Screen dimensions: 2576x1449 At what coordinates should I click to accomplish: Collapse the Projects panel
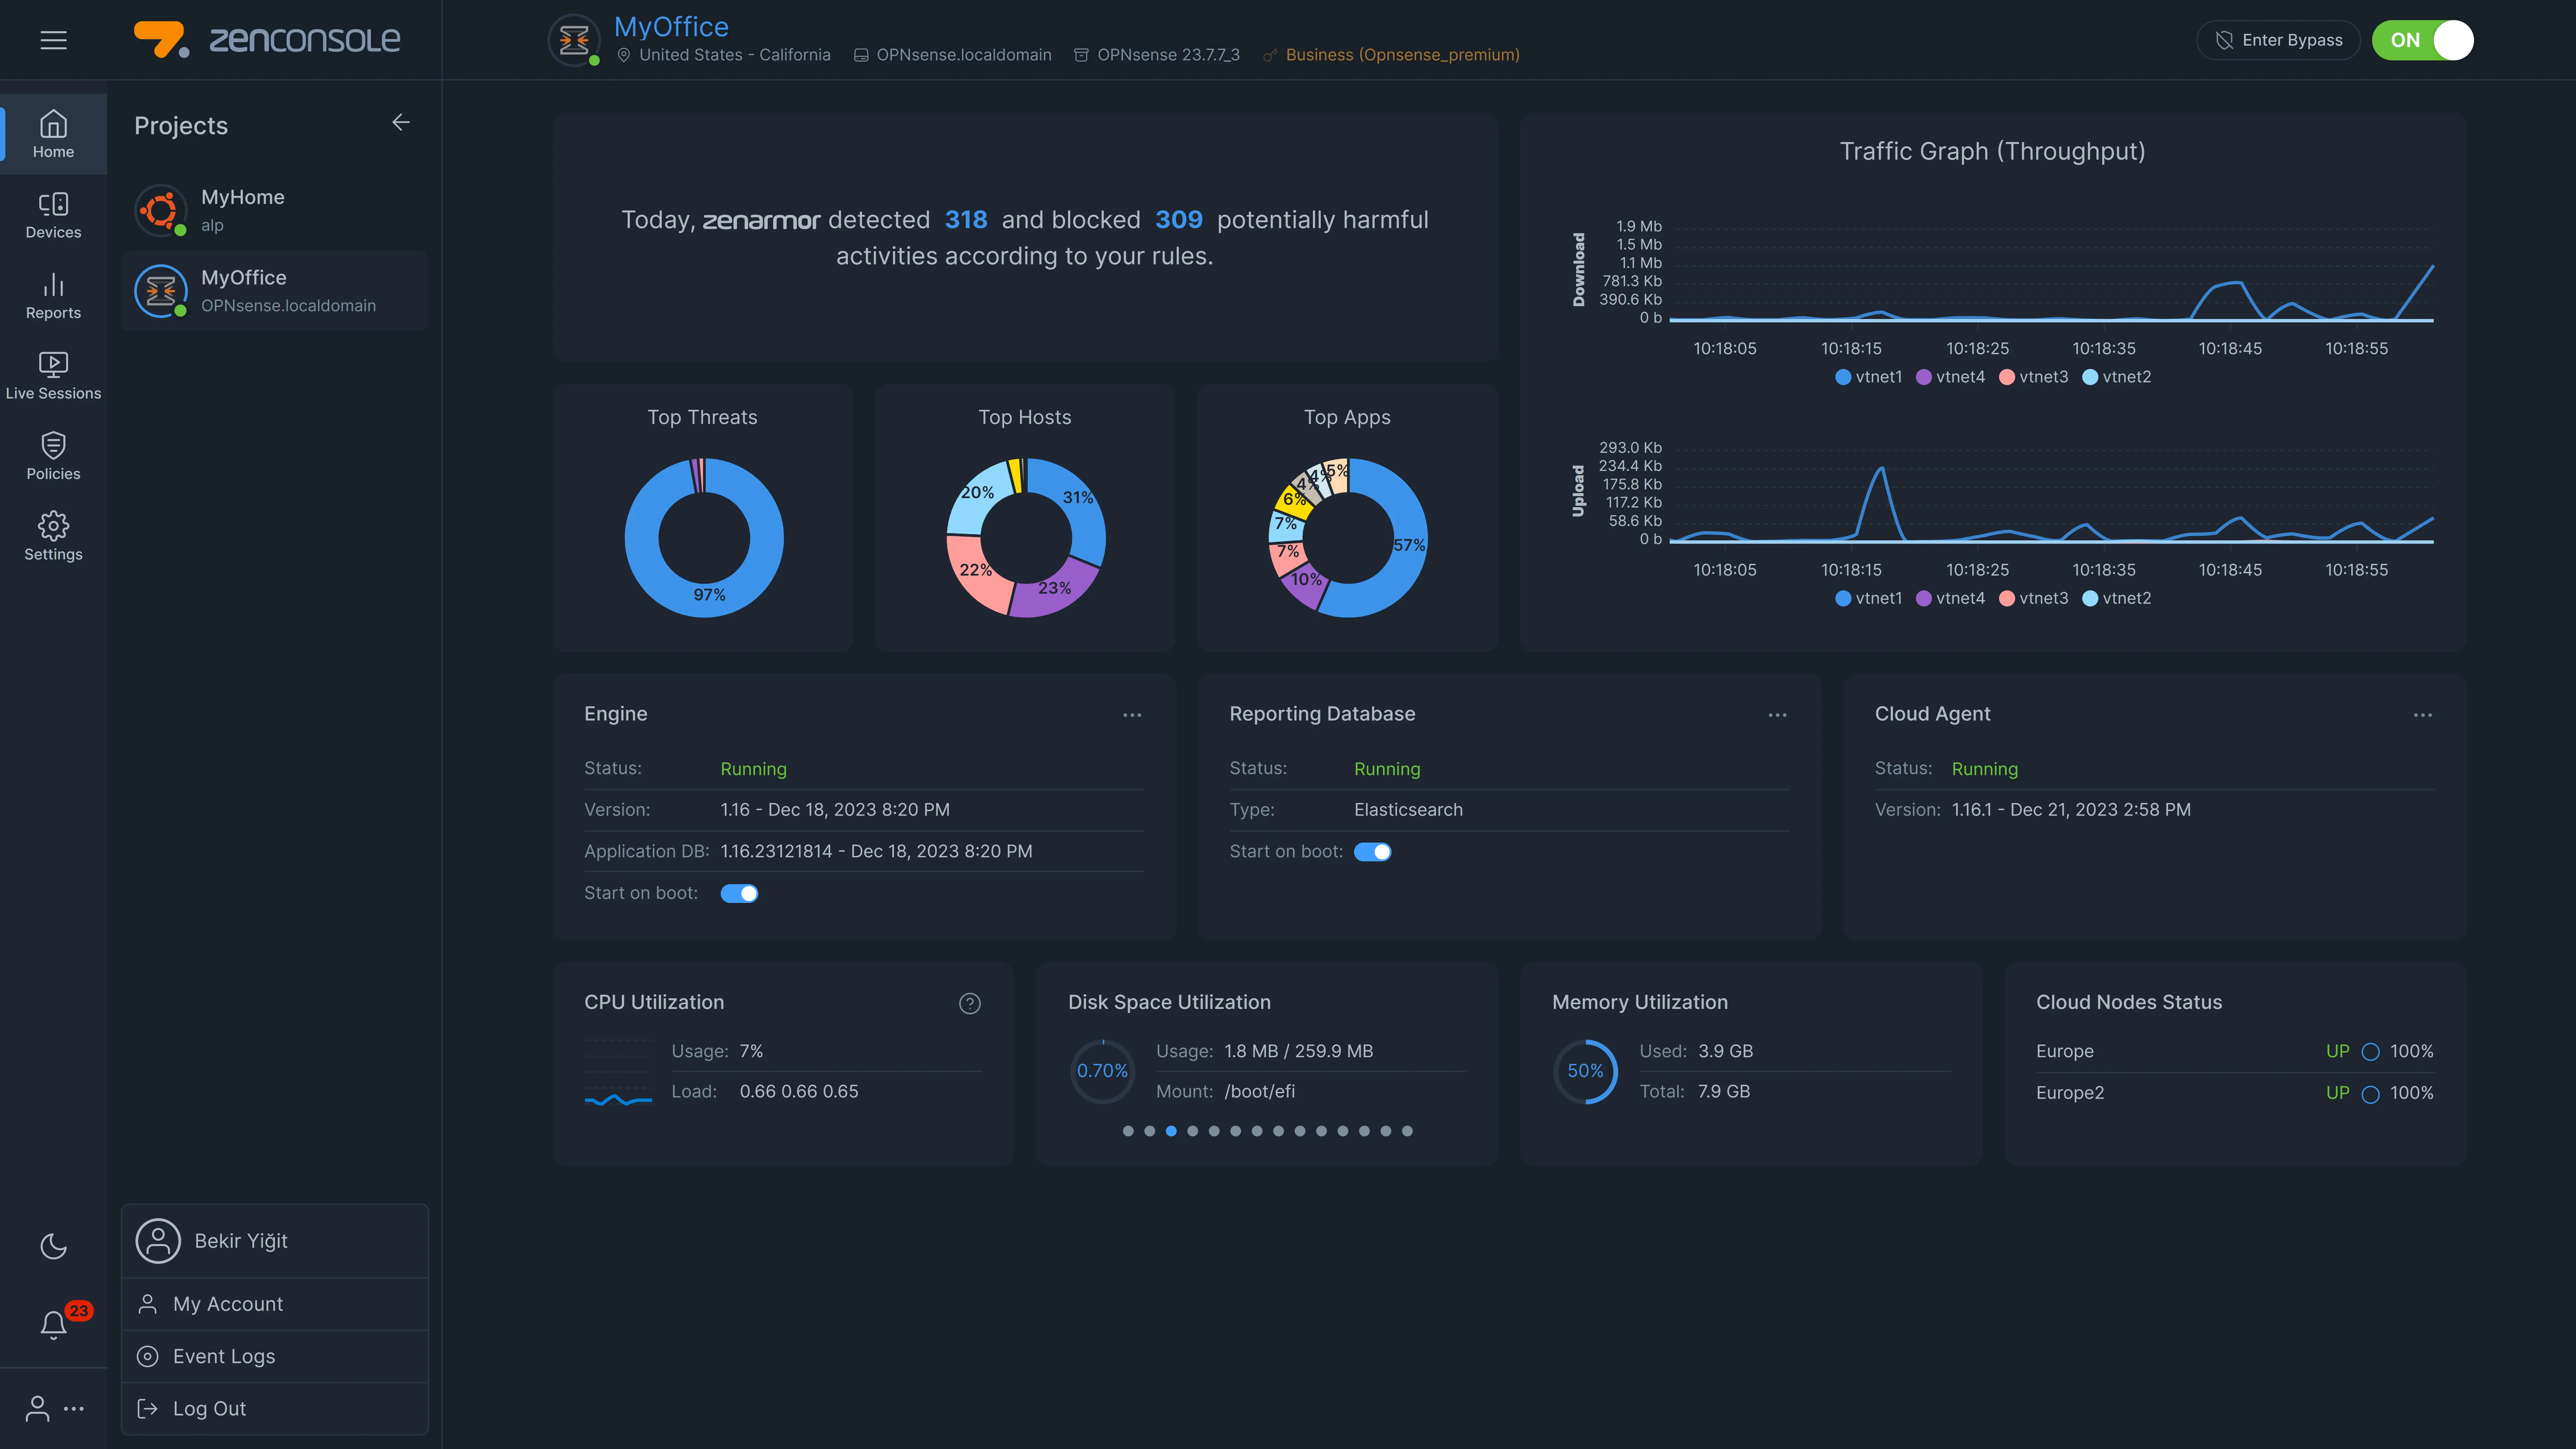tap(401, 122)
